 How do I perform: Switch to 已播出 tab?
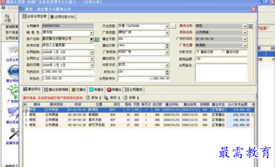coord(79,90)
